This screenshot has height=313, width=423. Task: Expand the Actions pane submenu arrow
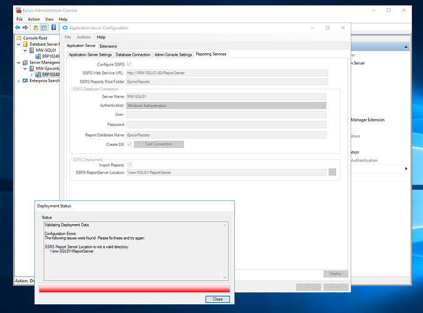click(406, 168)
